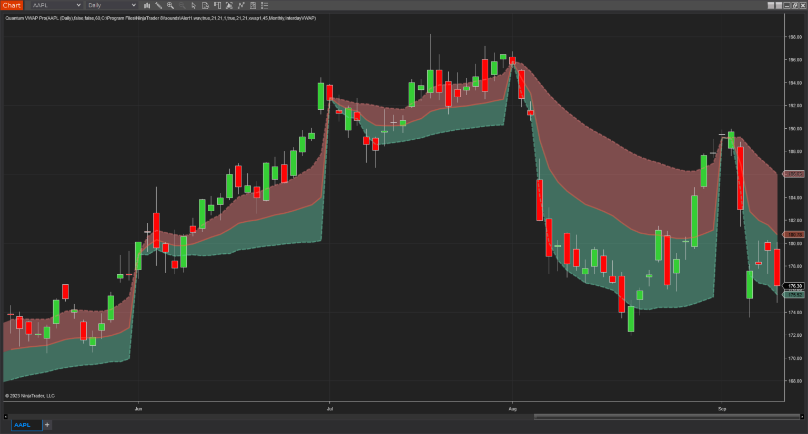Select the AAPL tab at the bottom

point(26,425)
